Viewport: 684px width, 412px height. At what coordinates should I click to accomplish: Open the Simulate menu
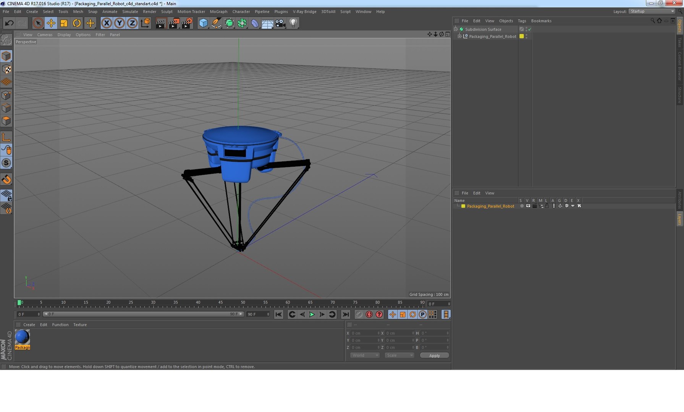pyautogui.click(x=130, y=11)
